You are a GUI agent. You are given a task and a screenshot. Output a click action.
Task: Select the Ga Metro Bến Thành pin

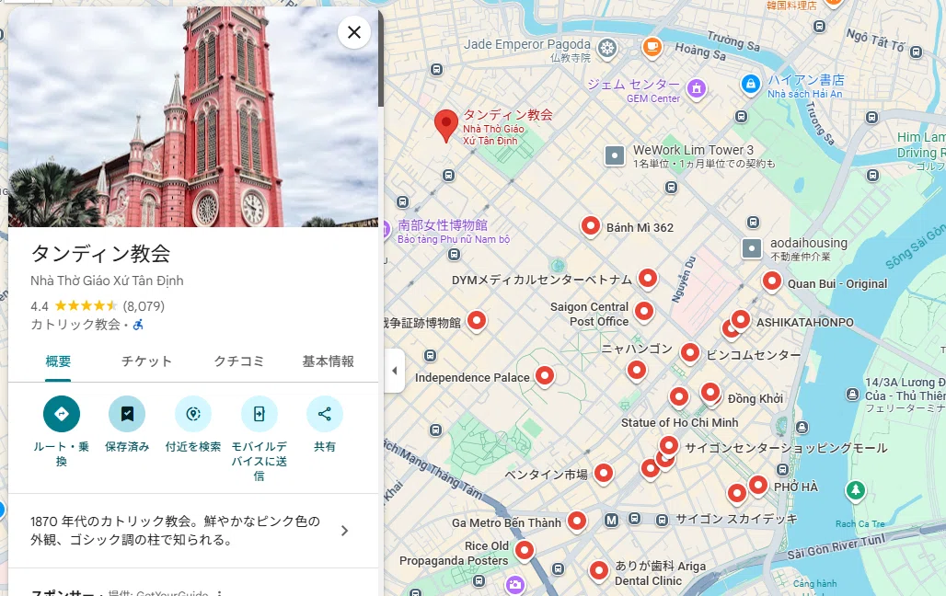pyautogui.click(x=577, y=521)
